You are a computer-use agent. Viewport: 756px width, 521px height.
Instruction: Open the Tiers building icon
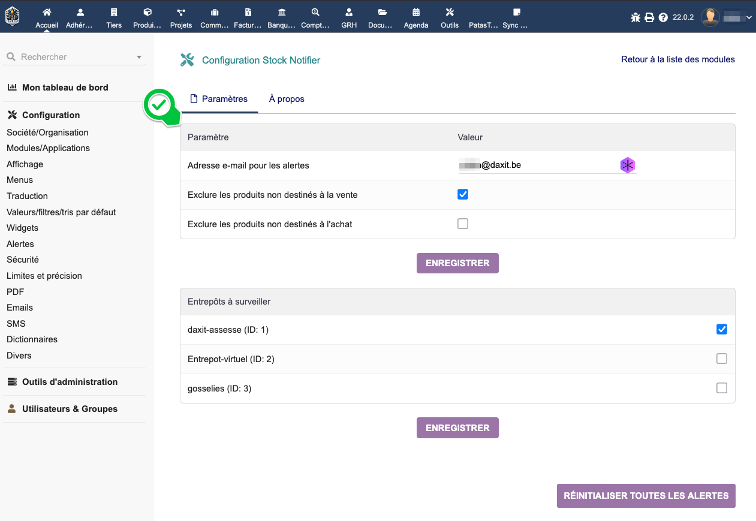tap(114, 13)
